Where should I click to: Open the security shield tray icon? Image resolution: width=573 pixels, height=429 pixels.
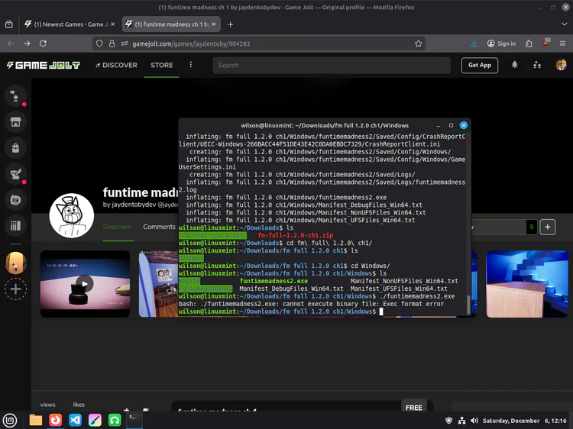(448, 421)
